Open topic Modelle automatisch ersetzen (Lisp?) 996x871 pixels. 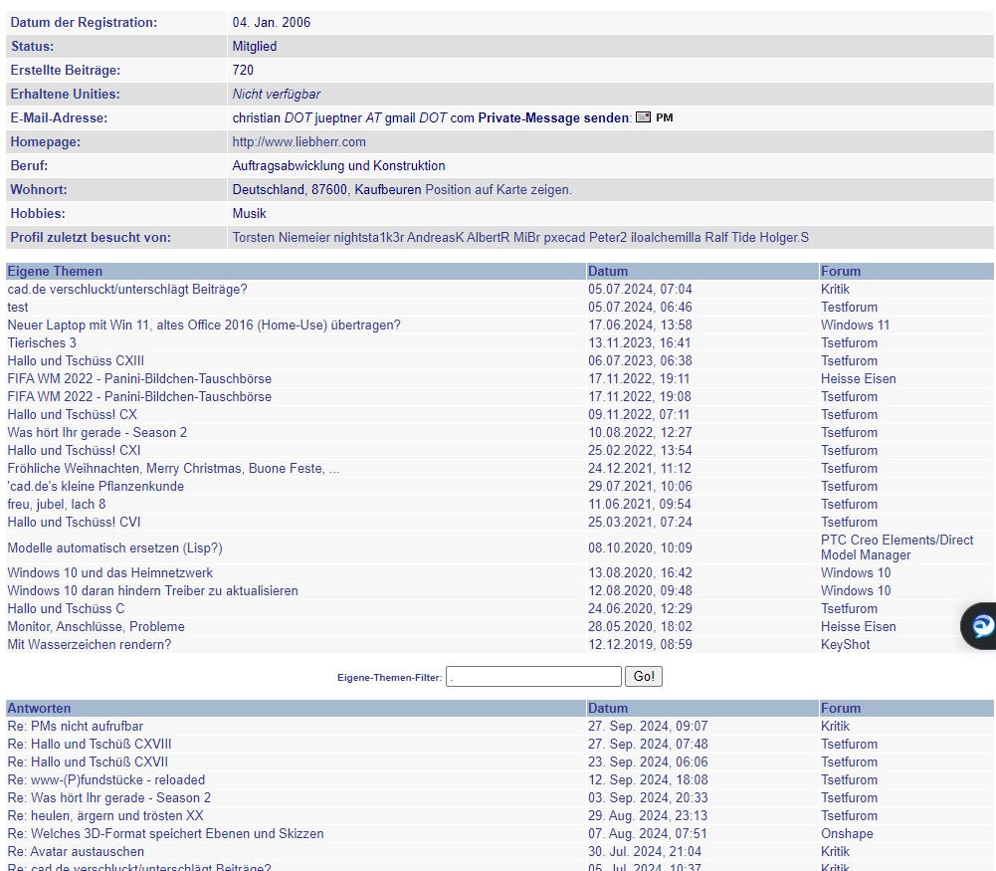point(115,547)
